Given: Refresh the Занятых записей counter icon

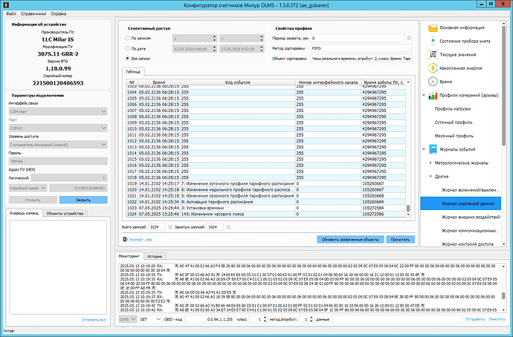Looking at the screenshot, I should (x=228, y=227).
